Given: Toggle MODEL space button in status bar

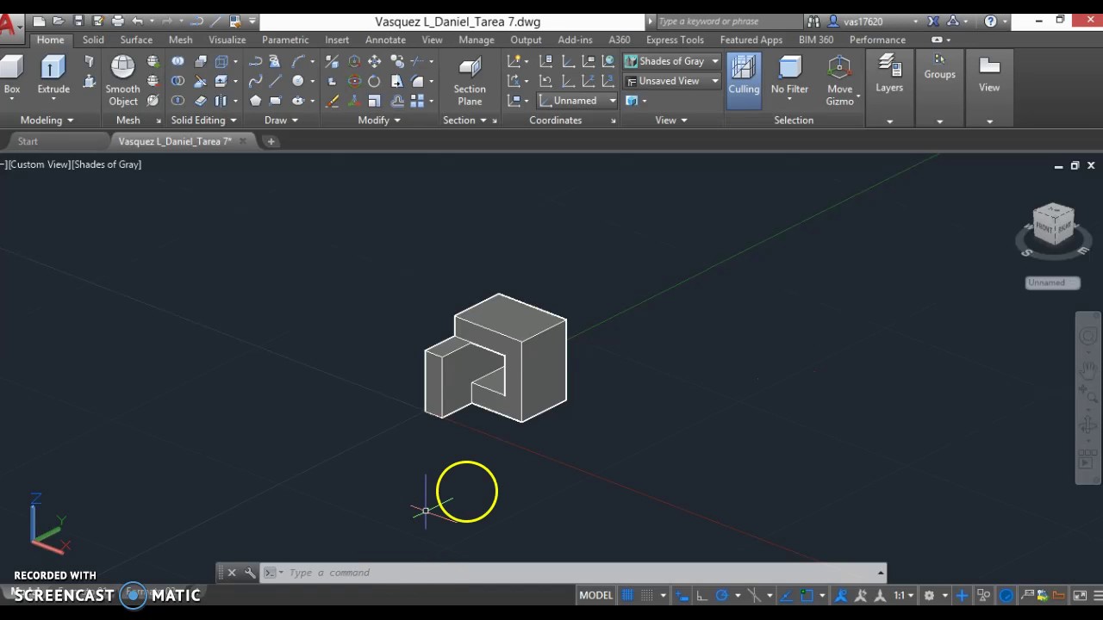Looking at the screenshot, I should click(595, 595).
